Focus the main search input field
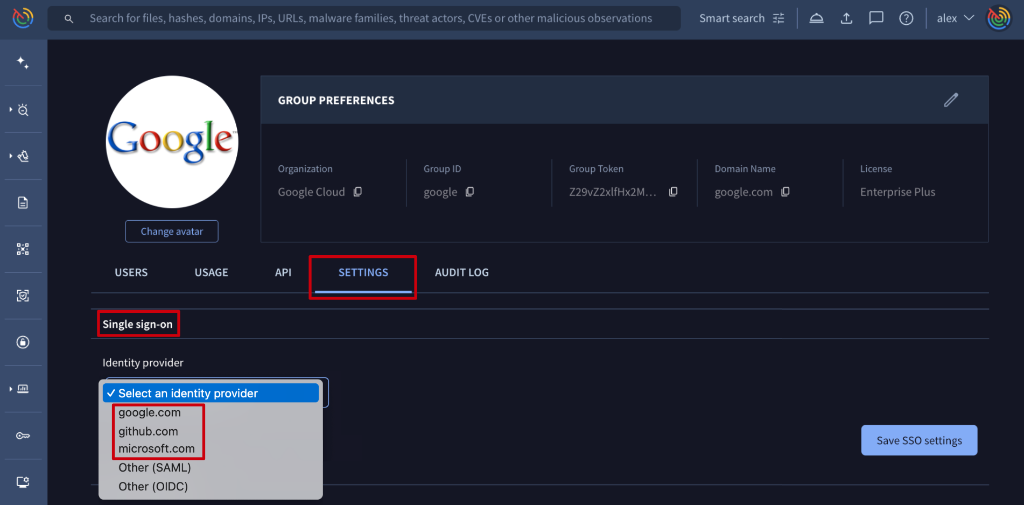Viewport: 1024px width, 505px height. 364,18
